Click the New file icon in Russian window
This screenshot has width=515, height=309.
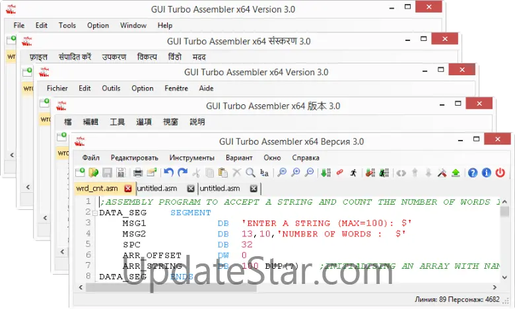[x=80, y=172]
